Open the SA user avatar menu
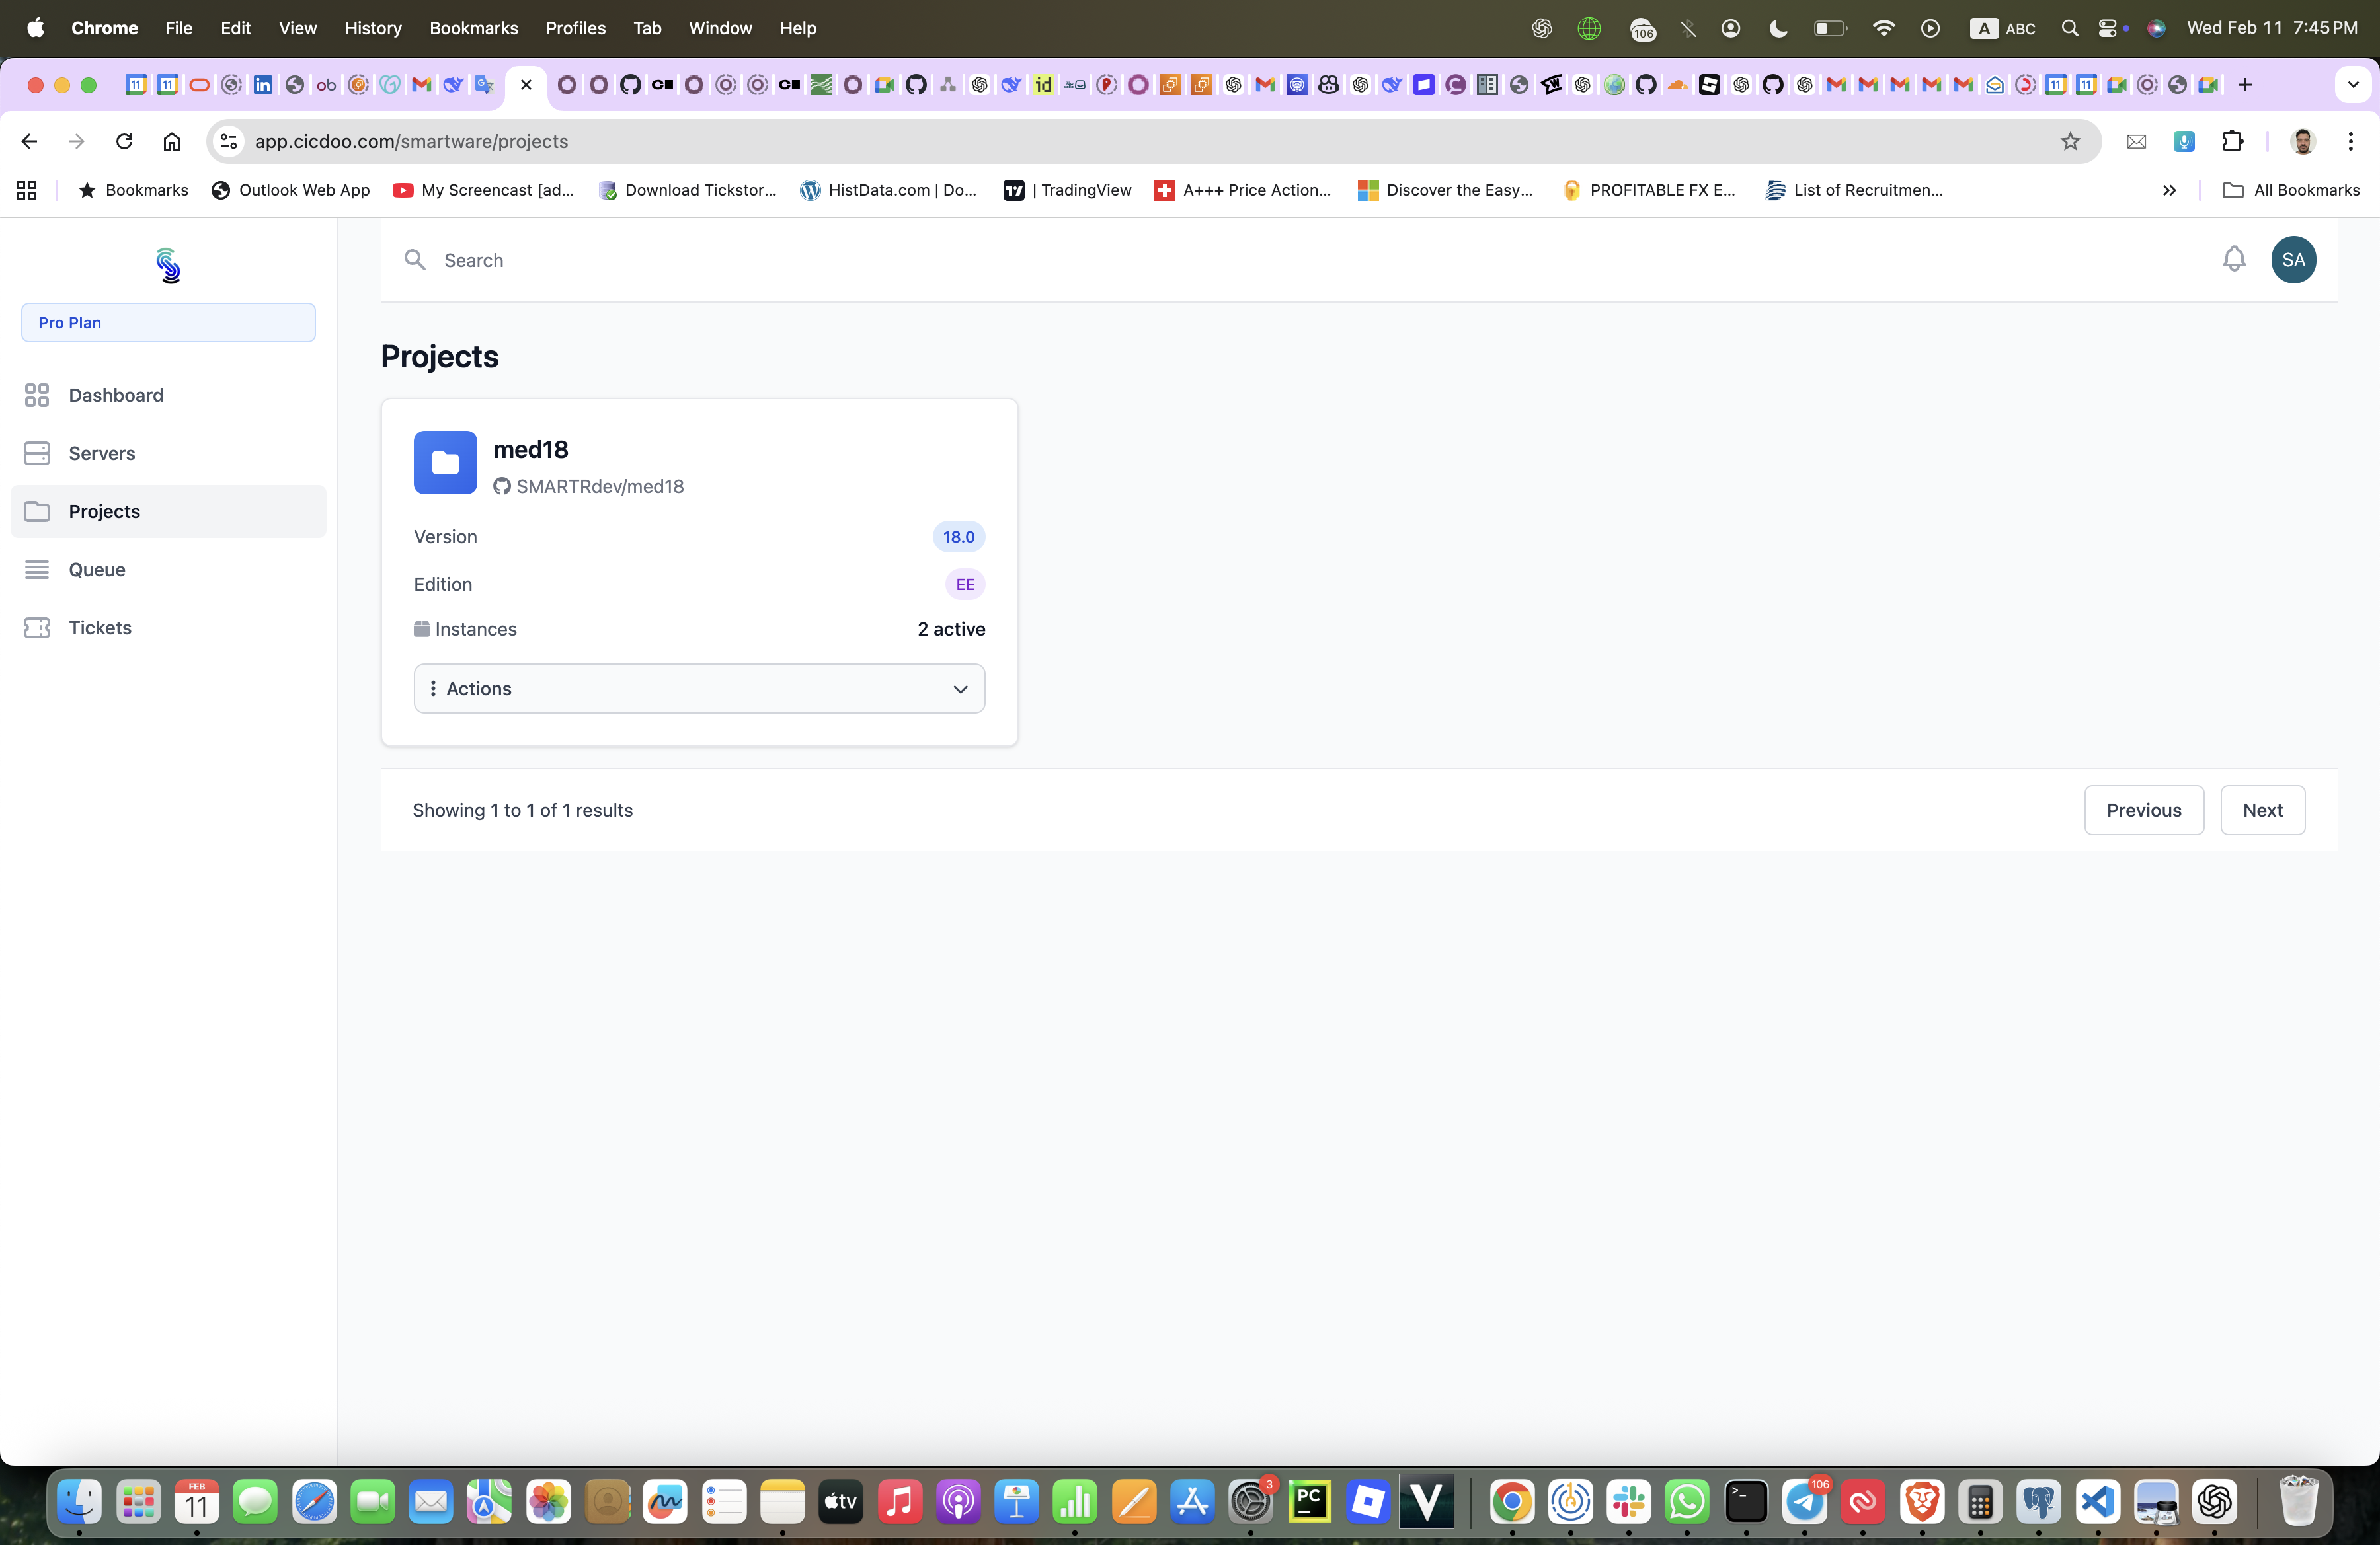Image resolution: width=2380 pixels, height=1545 pixels. [x=2293, y=260]
